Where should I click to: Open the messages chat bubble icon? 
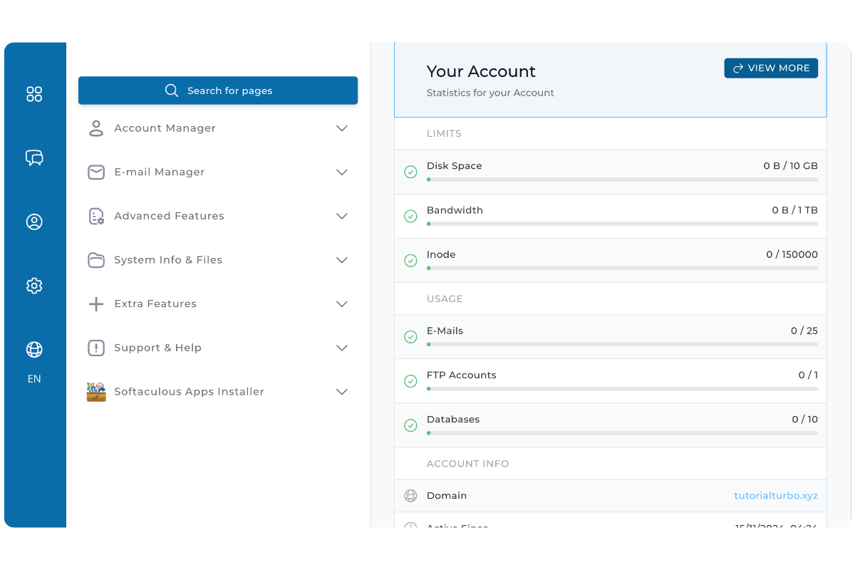tap(34, 157)
